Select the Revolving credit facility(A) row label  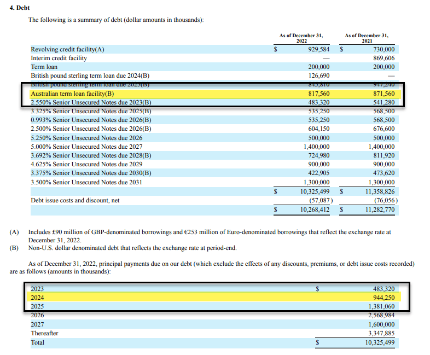tap(67, 49)
